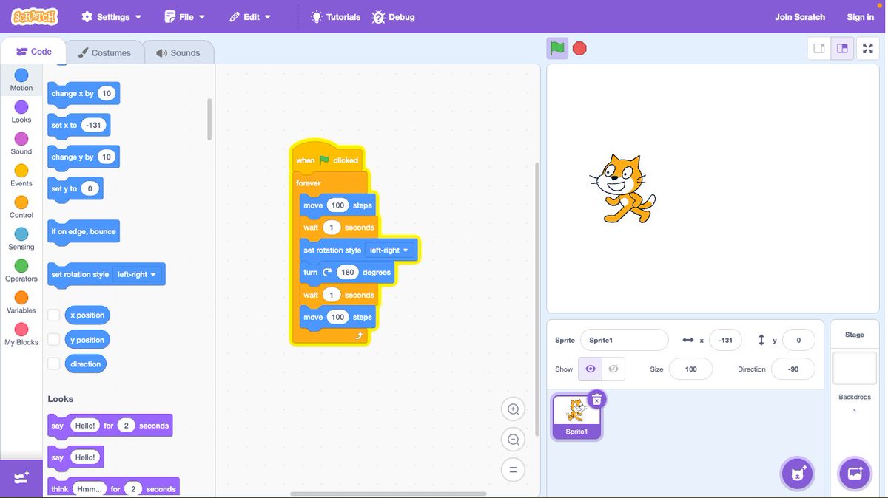
Task: Edit first 'move 100 steps' value in script
Action: pyautogui.click(x=337, y=205)
